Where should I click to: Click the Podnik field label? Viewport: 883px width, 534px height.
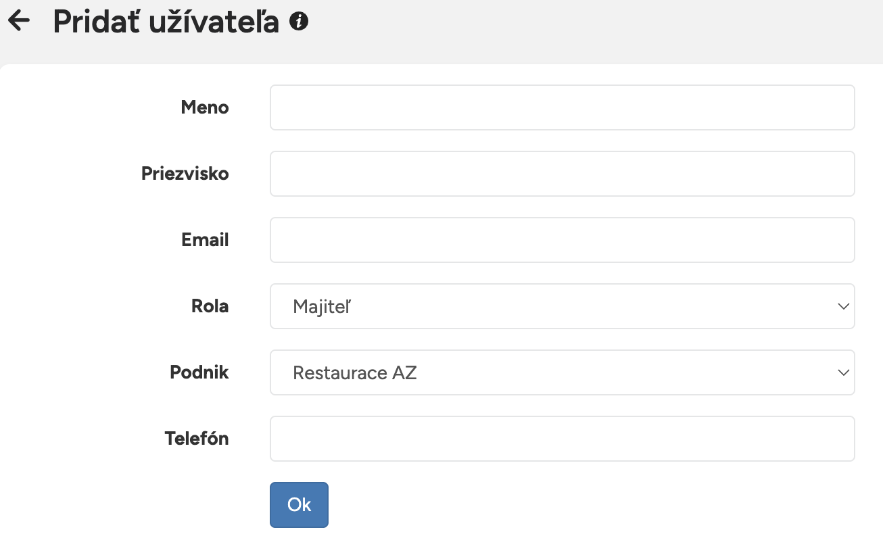point(199,372)
